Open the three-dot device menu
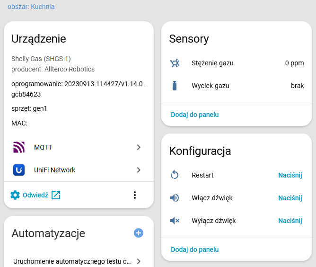 (135, 195)
